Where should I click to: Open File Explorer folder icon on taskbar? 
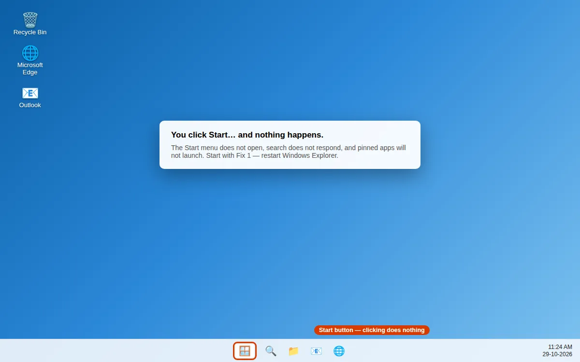(x=293, y=351)
